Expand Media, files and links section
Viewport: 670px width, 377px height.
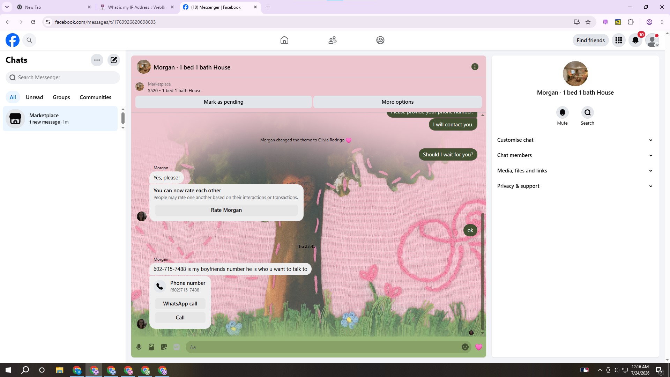tap(575, 171)
